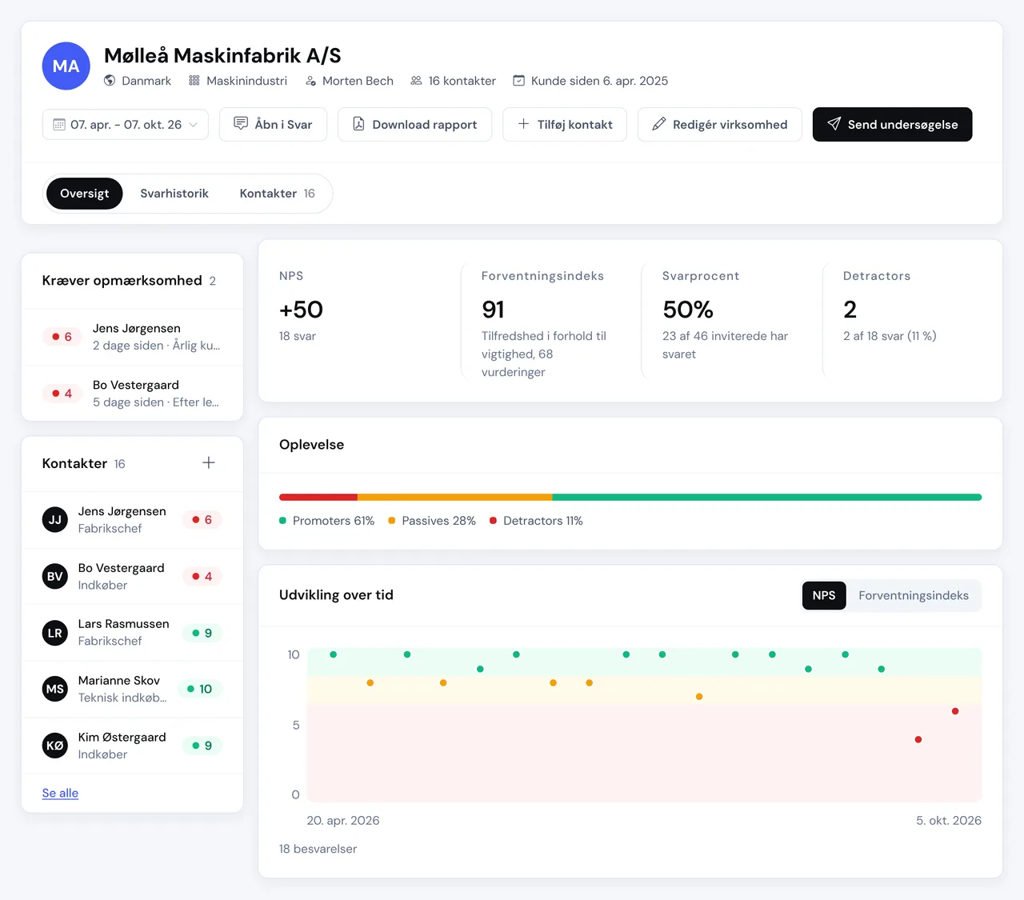1024x900 pixels.
Task: Click the JJ avatar for Jens Jørgensen
Action: pos(55,520)
